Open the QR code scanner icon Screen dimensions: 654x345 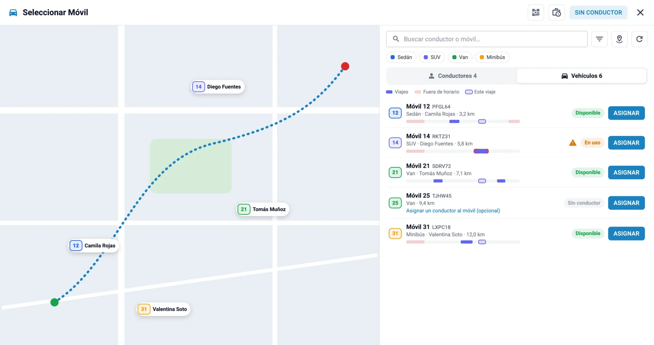click(x=535, y=13)
